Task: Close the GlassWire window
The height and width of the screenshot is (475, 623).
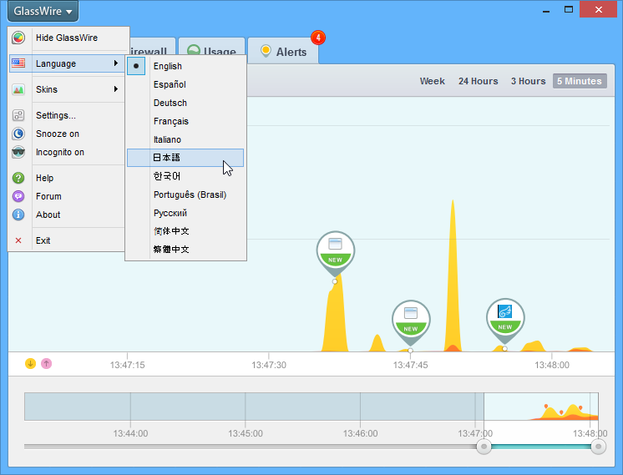Action: click(x=599, y=9)
